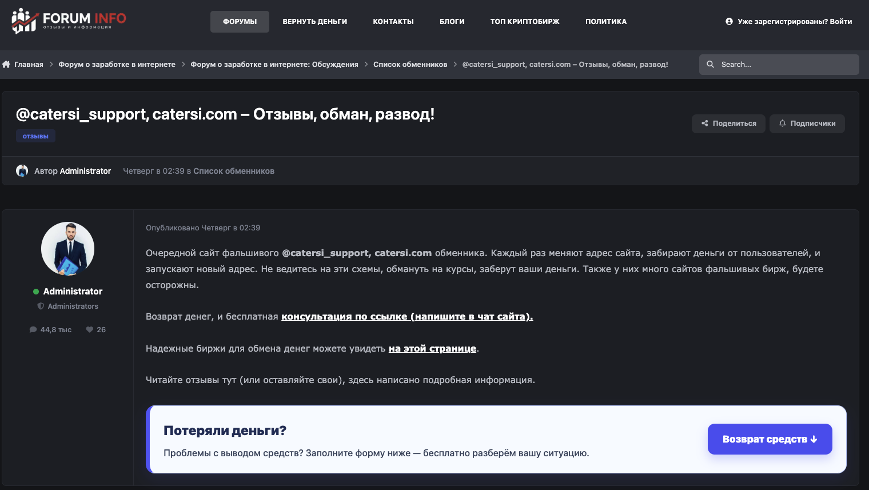Click the small author avatar in header

tap(22, 170)
